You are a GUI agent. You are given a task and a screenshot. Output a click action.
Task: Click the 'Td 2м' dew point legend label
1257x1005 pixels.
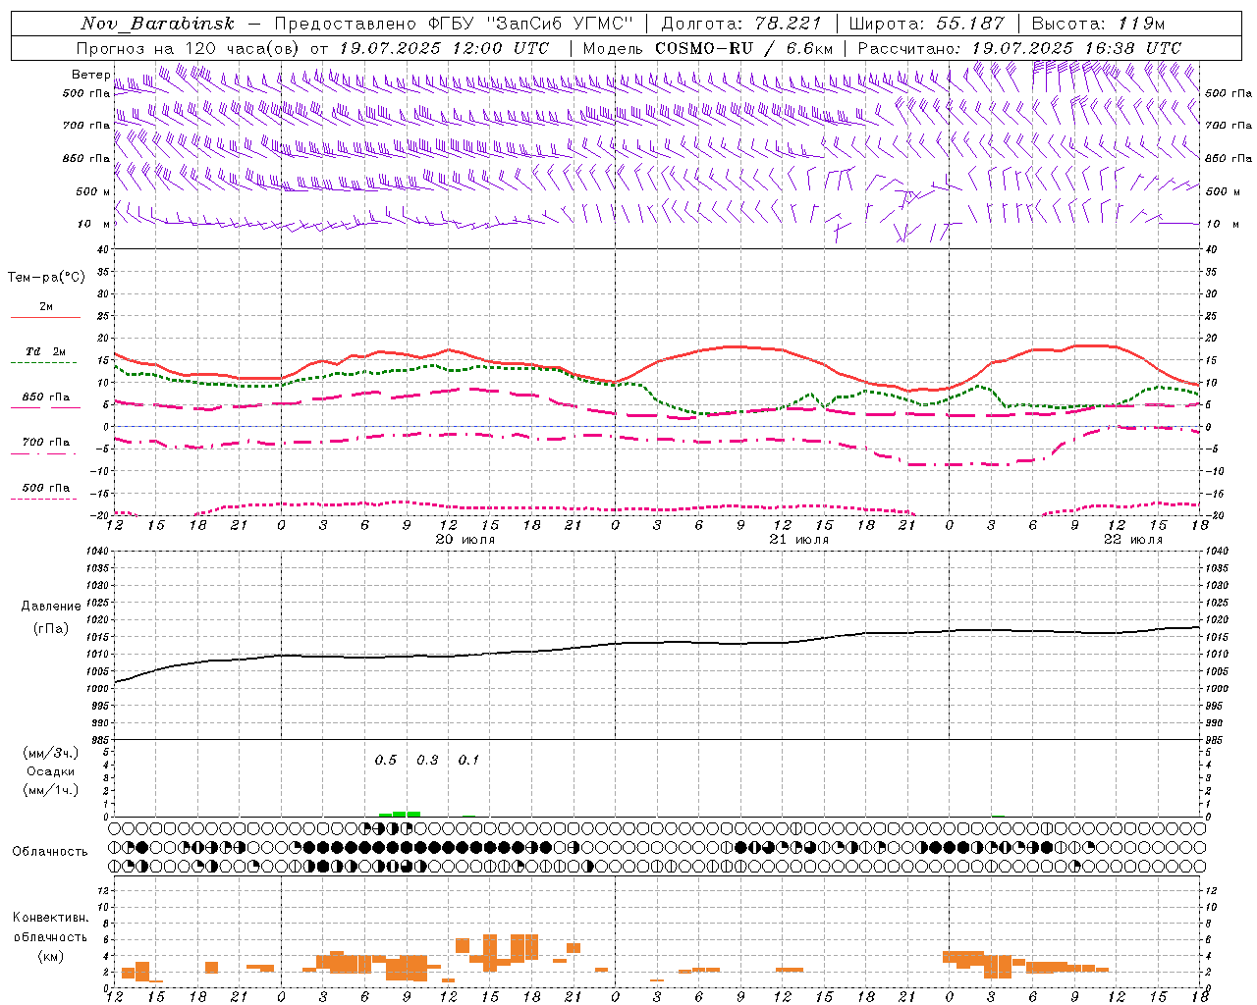point(46,351)
